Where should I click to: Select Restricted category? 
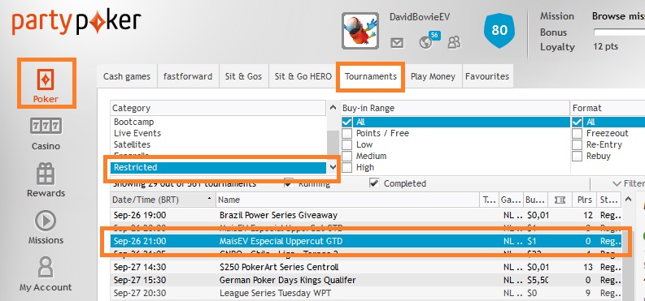(219, 167)
